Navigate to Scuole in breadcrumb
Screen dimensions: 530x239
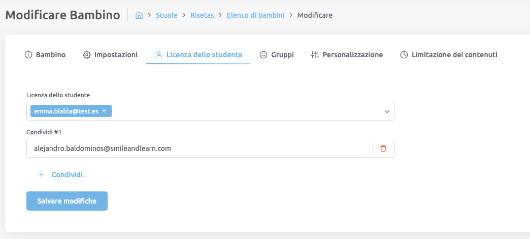click(x=167, y=15)
